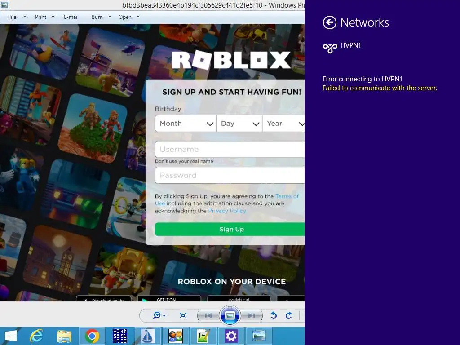
Task: Click 'ROBLOX ON YOUR DEVICE' heading
Action: (x=232, y=282)
